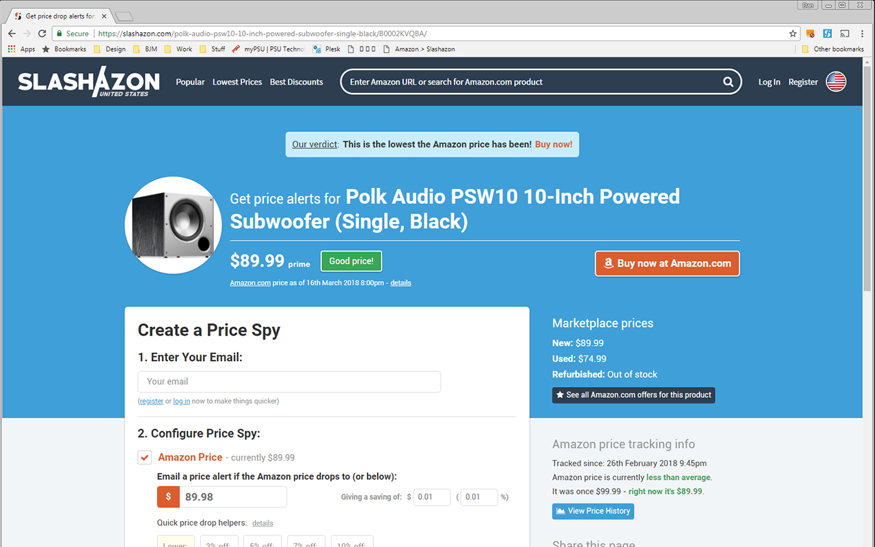Open the Popular menu item

[190, 82]
